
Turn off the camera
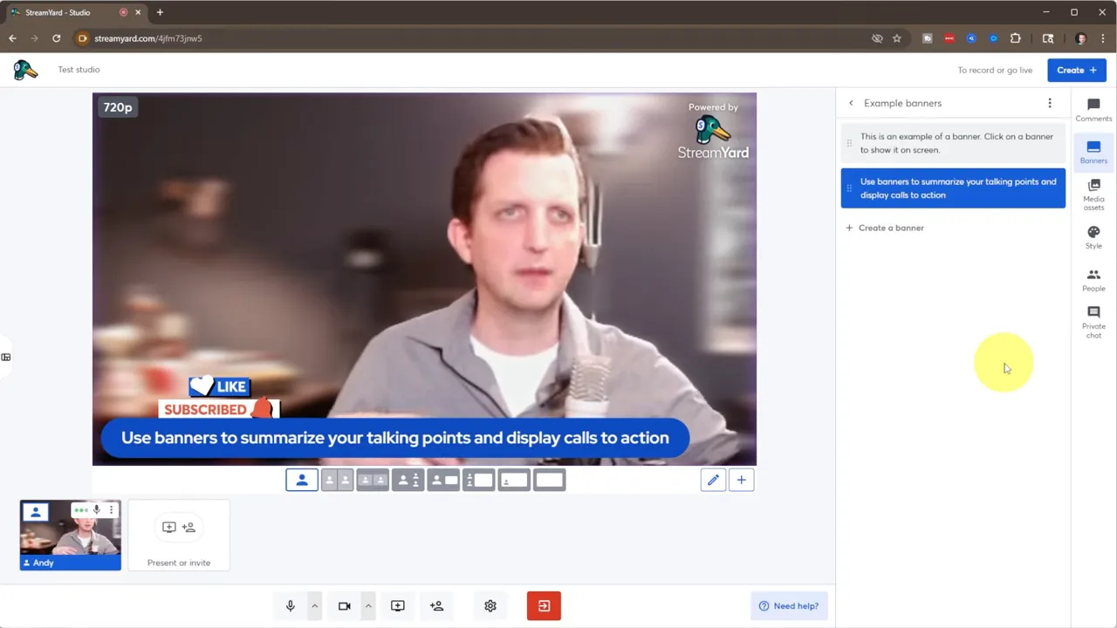click(344, 605)
